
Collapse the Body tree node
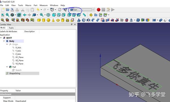point(4,41)
